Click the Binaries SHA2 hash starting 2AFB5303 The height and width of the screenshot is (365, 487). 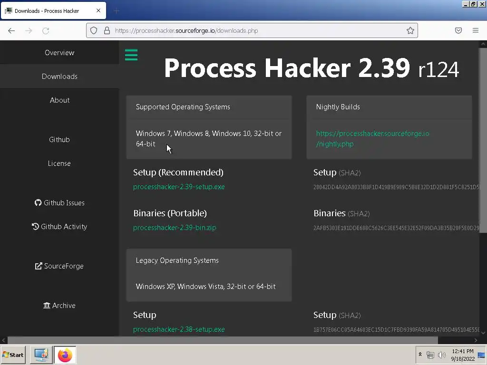[396, 228]
